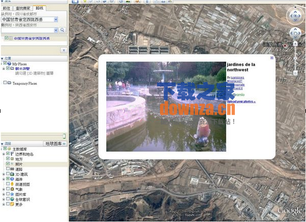Click the 边界和地名 flag icon
This screenshot has width=306, height=222.
click(x=12, y=154)
